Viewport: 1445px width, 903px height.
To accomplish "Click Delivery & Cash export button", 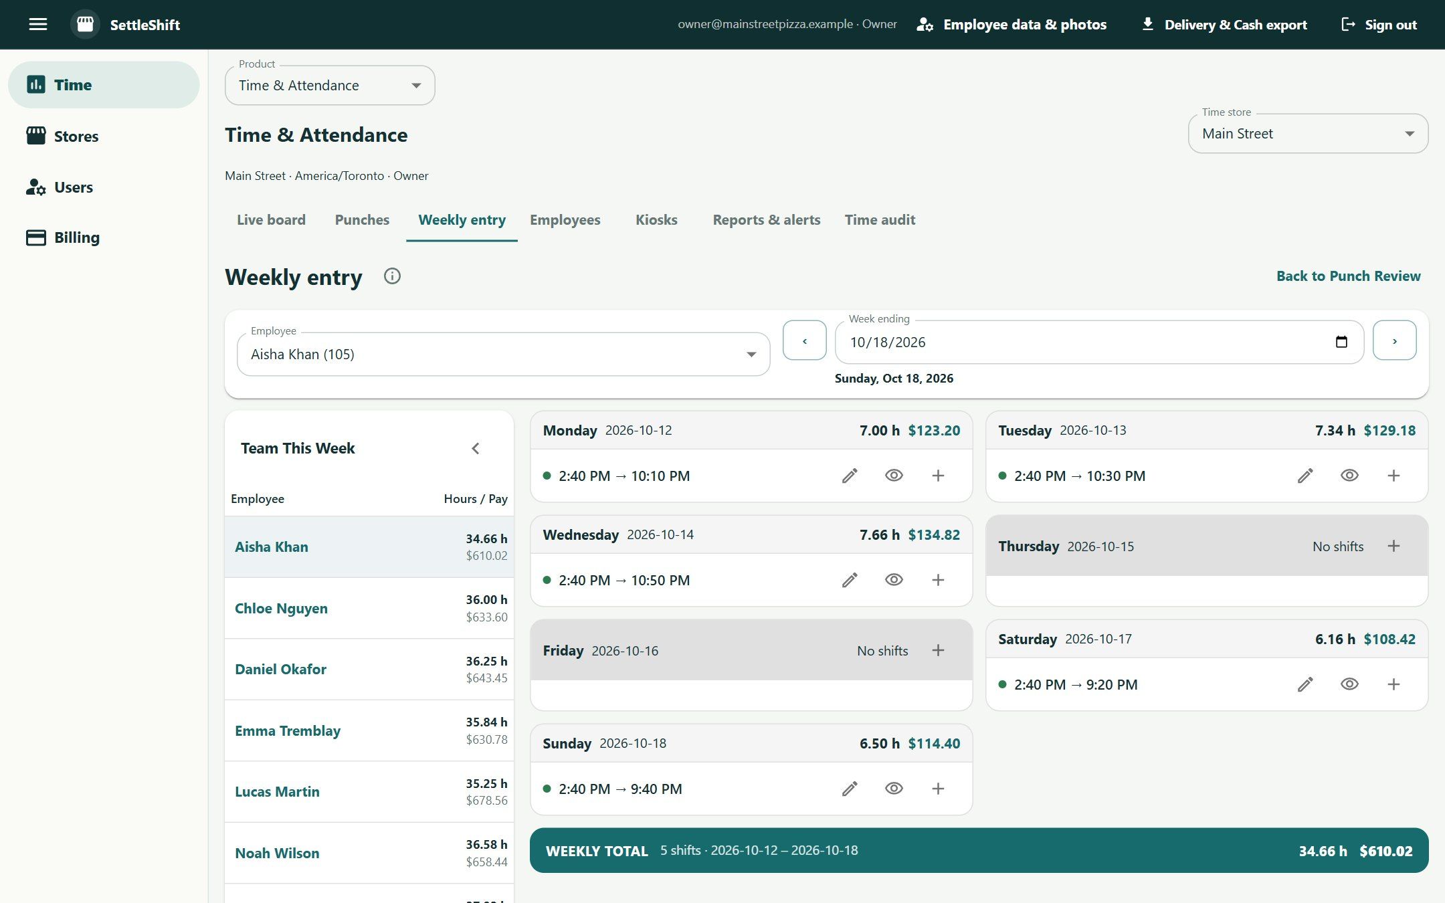I will 1224,25.
